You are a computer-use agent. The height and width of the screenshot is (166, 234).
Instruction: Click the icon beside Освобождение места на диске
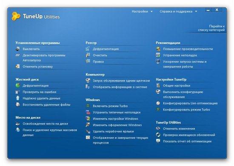click(x=18, y=124)
